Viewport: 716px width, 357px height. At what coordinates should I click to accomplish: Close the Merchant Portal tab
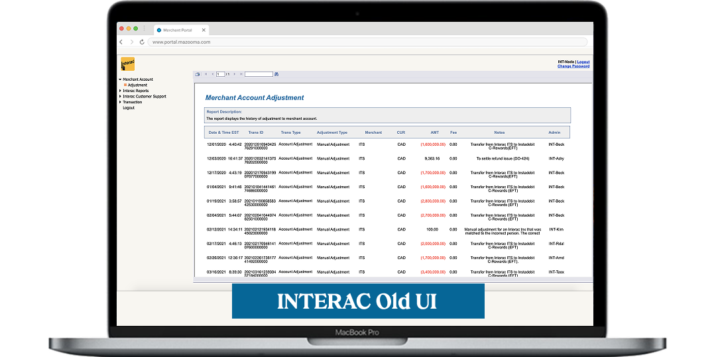(x=204, y=30)
